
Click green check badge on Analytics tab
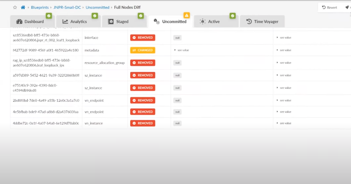(x=95, y=16)
